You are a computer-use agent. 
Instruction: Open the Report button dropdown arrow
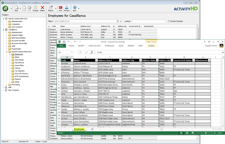click(56, 8)
